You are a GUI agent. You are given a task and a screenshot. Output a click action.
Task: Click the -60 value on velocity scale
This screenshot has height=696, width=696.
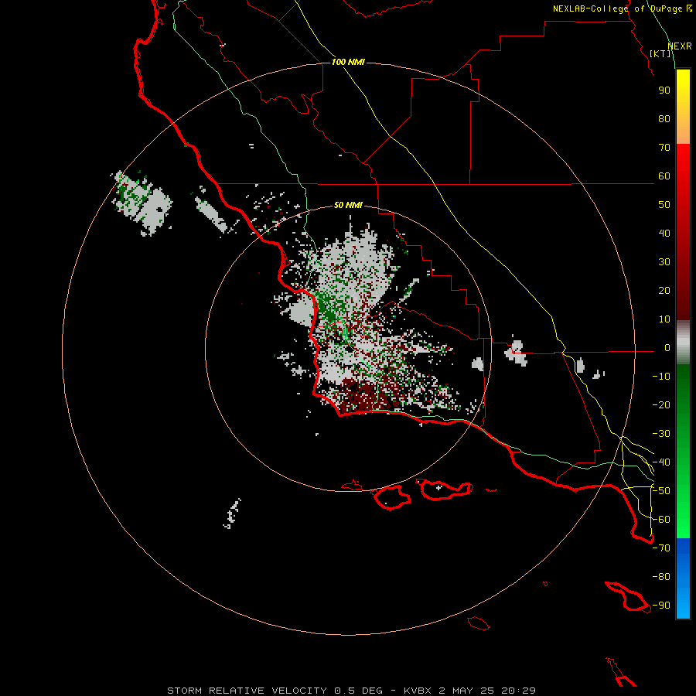coord(661,520)
